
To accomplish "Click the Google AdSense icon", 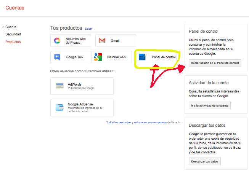I will click(x=59, y=107).
